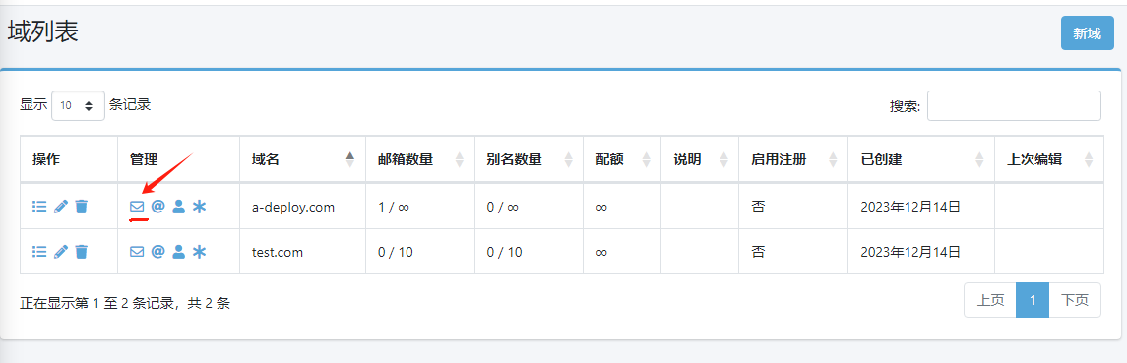View details list icon for test.com
The width and height of the screenshot is (1127, 363).
coord(39,251)
